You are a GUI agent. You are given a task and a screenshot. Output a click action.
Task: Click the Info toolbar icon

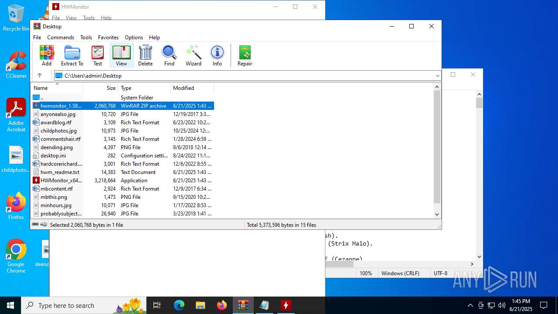tap(217, 56)
